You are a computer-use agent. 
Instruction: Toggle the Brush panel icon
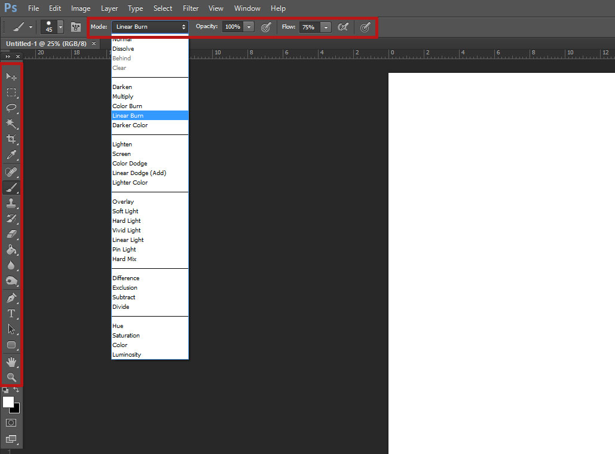point(76,27)
